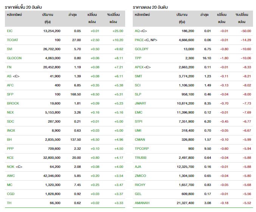Screen dimensions: 256x212
Task: Open GLOCON stock details
Action: coord(14,58)
